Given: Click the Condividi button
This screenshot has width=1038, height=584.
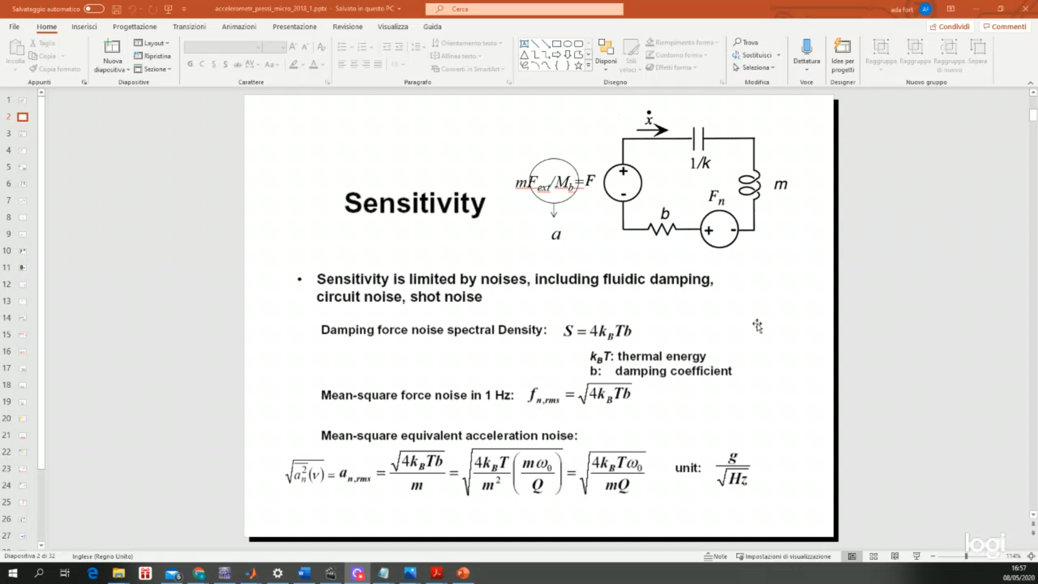Looking at the screenshot, I should coord(949,26).
